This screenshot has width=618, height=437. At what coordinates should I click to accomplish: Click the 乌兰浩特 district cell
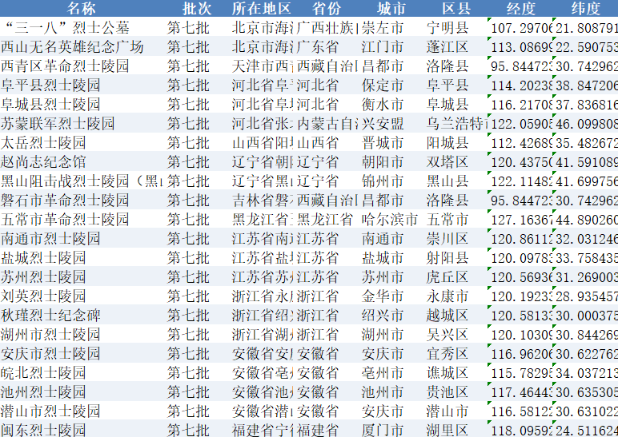click(456, 124)
